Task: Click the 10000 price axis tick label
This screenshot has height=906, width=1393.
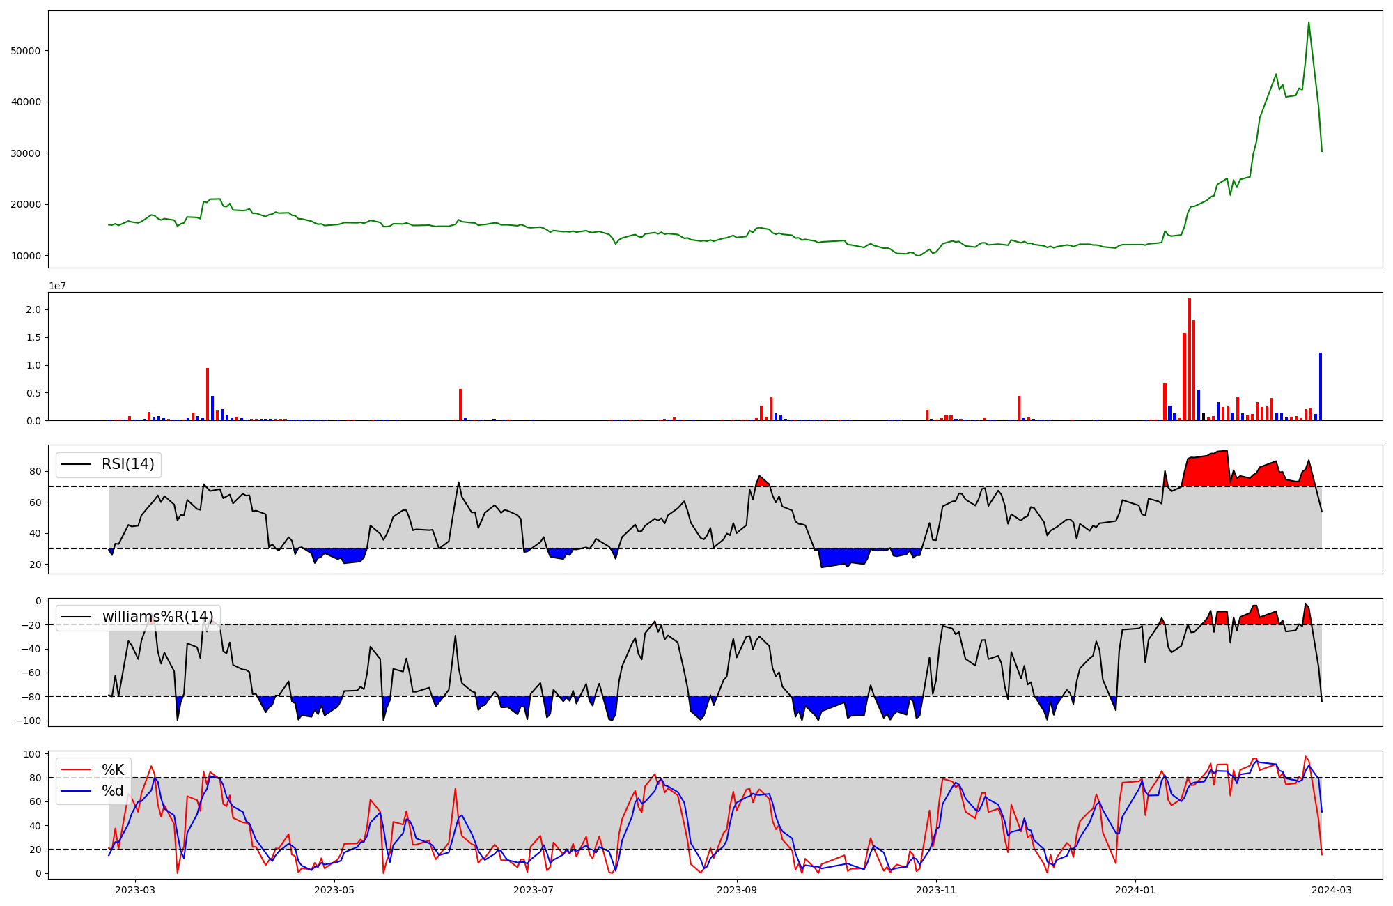Action: (26, 256)
